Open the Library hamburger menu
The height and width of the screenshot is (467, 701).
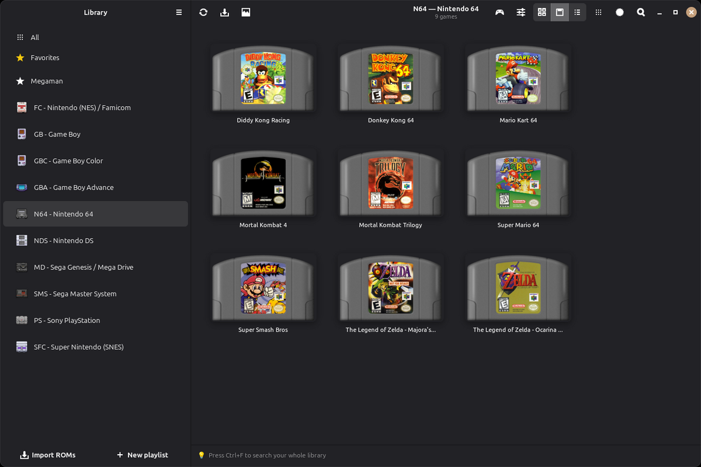179,12
